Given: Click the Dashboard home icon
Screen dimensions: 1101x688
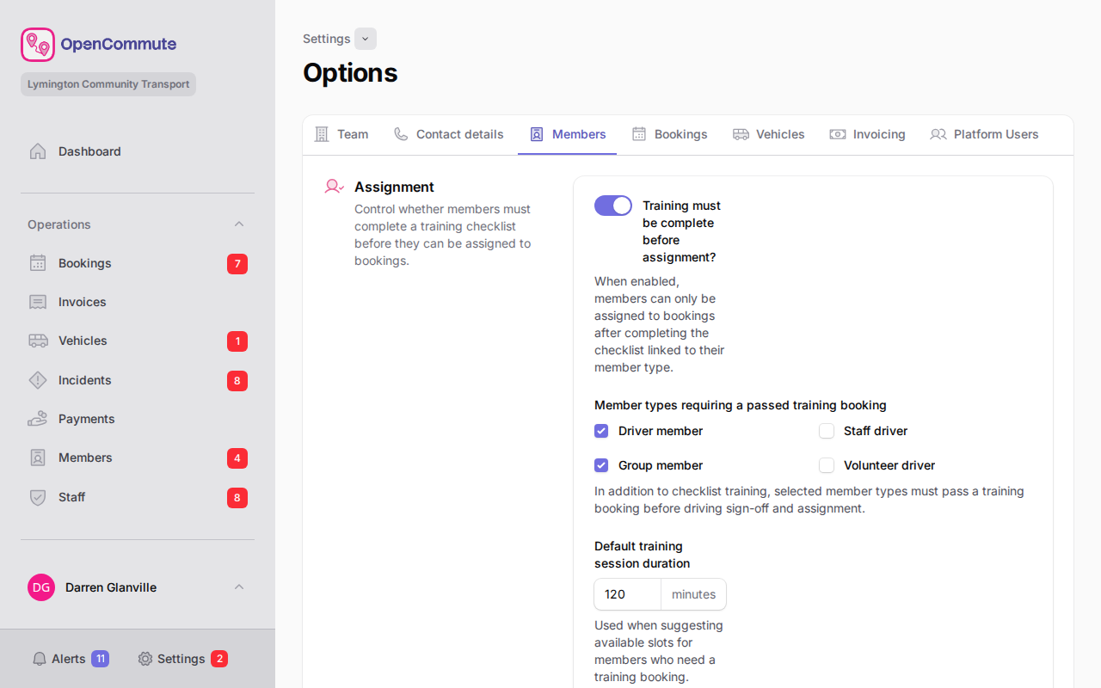Looking at the screenshot, I should point(38,151).
